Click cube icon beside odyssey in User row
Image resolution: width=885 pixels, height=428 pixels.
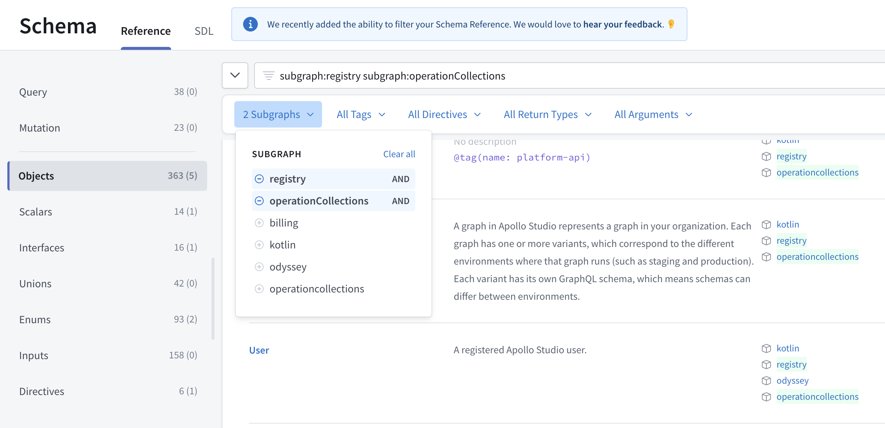click(766, 381)
